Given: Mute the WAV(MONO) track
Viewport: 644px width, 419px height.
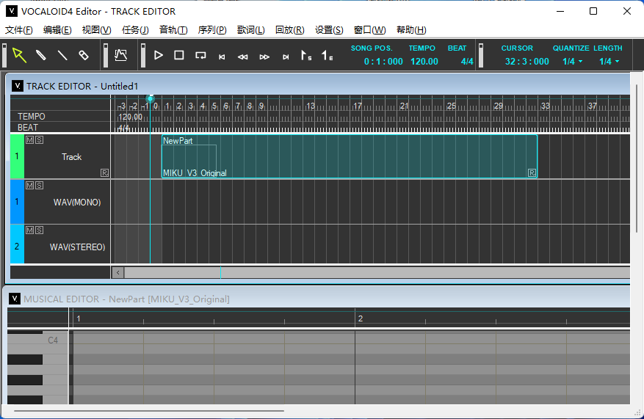Looking at the screenshot, I should point(29,186).
